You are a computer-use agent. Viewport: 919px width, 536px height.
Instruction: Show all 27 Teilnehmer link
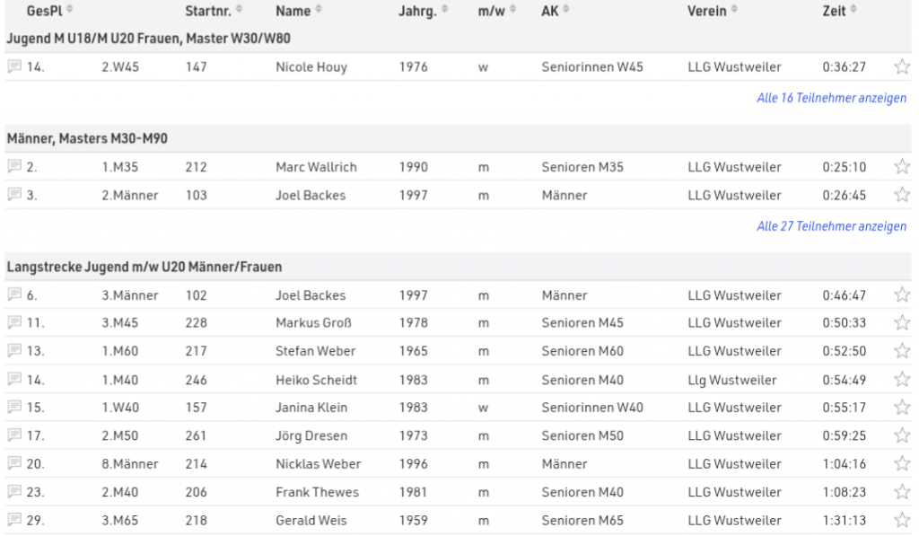tap(831, 226)
